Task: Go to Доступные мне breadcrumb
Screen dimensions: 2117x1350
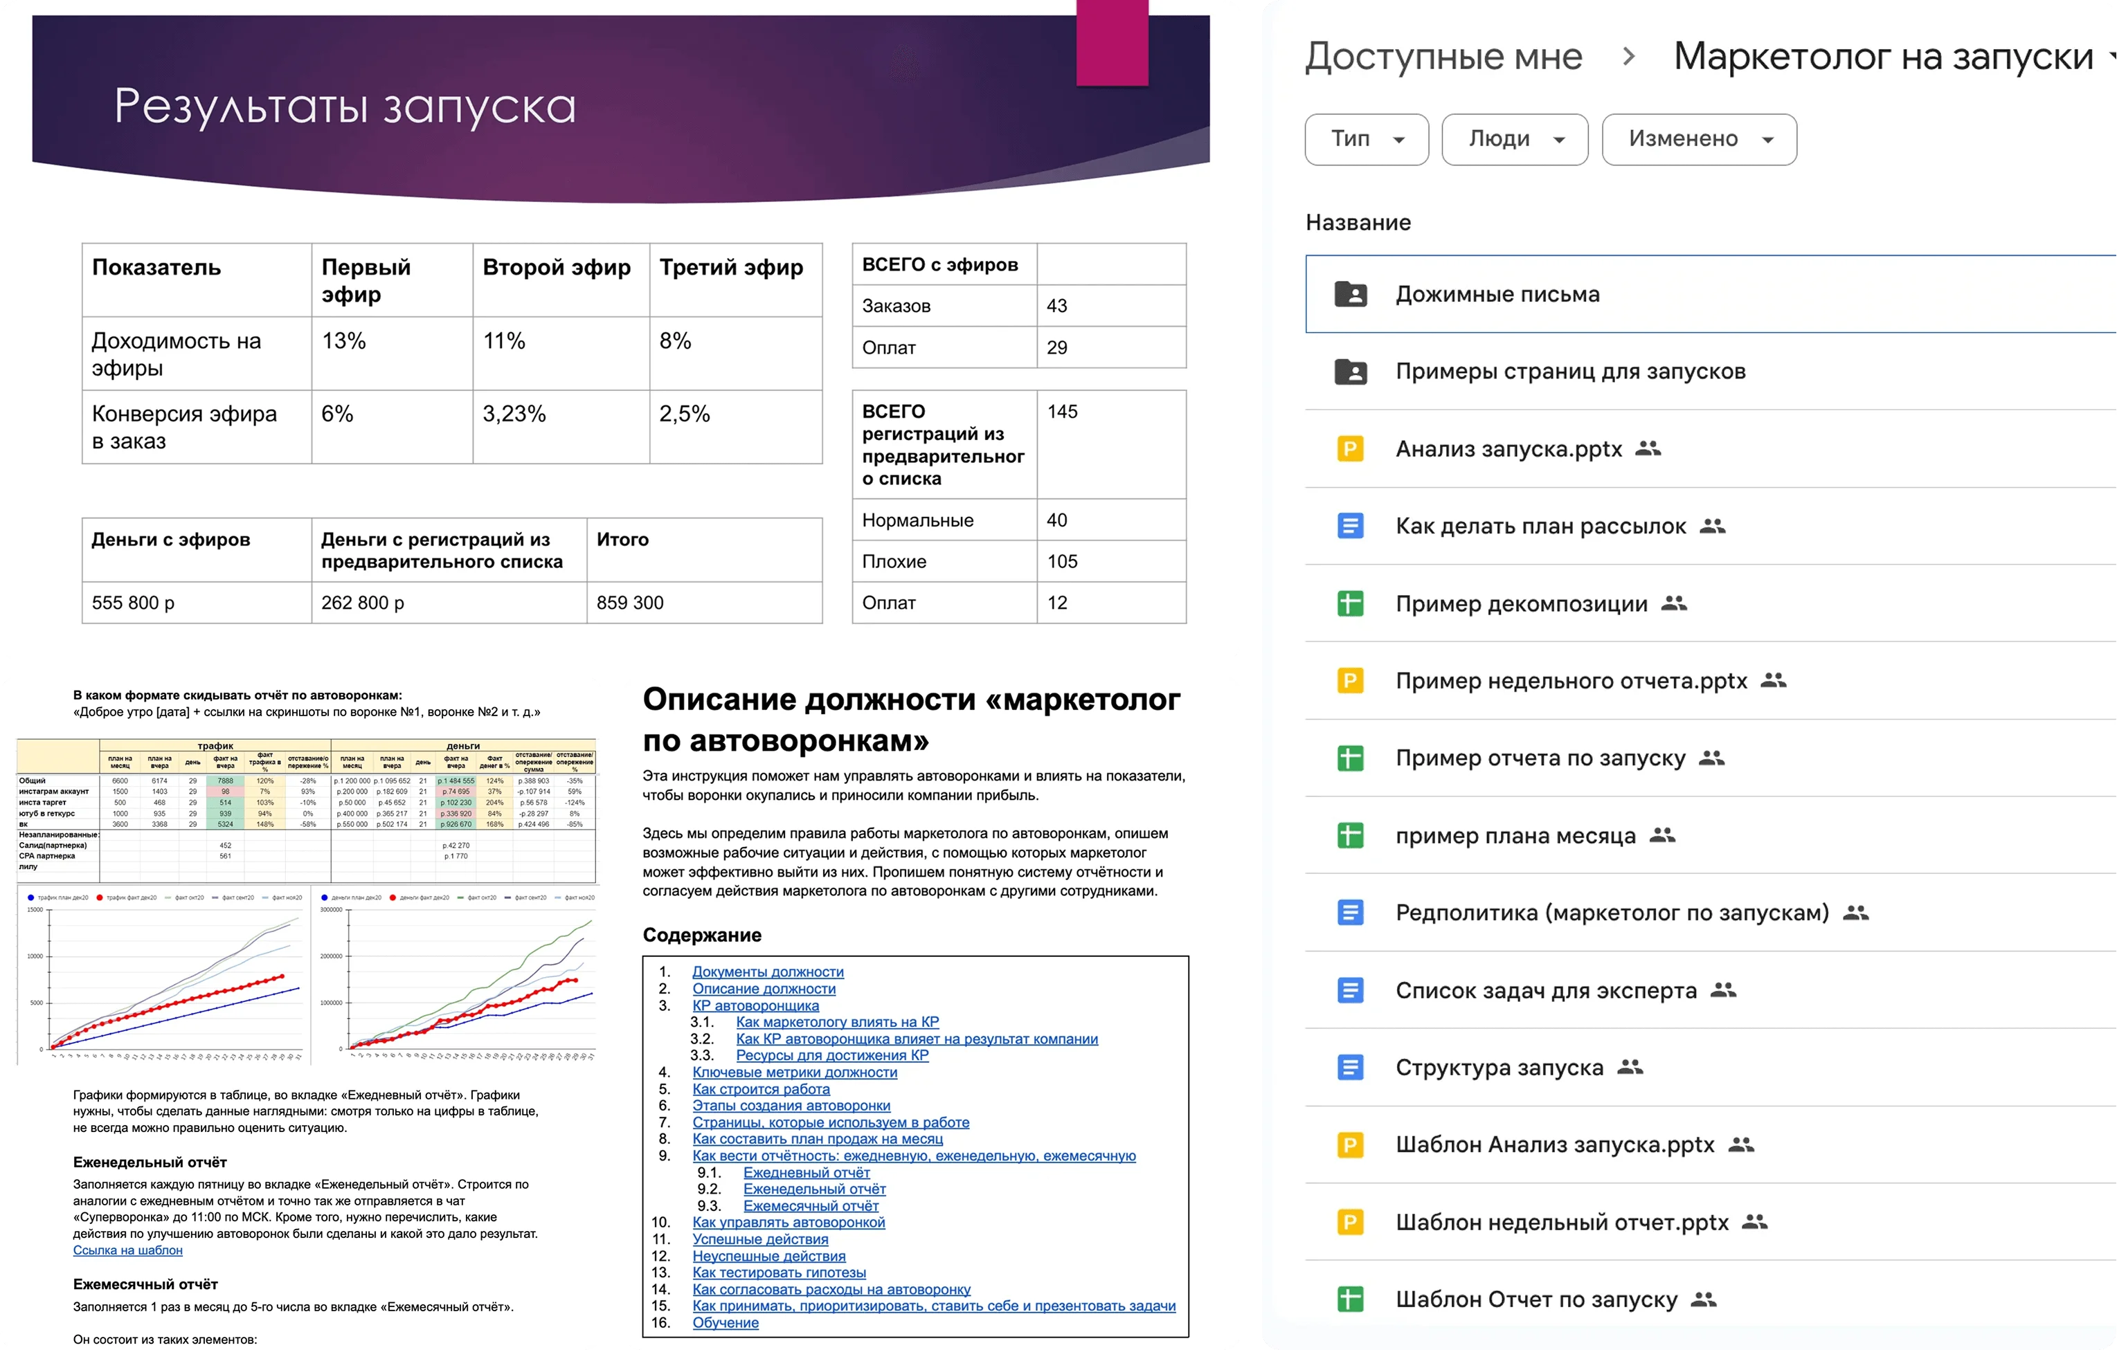Action: pyautogui.click(x=1443, y=56)
